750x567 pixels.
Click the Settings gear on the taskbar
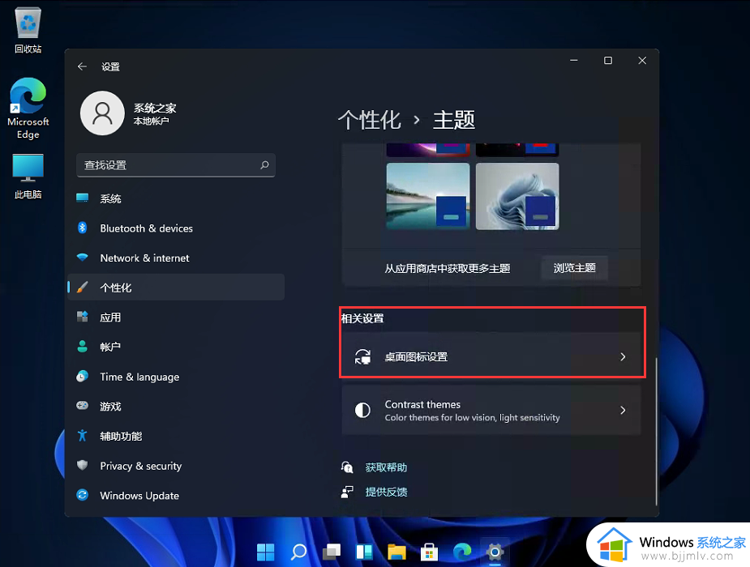pos(495,552)
